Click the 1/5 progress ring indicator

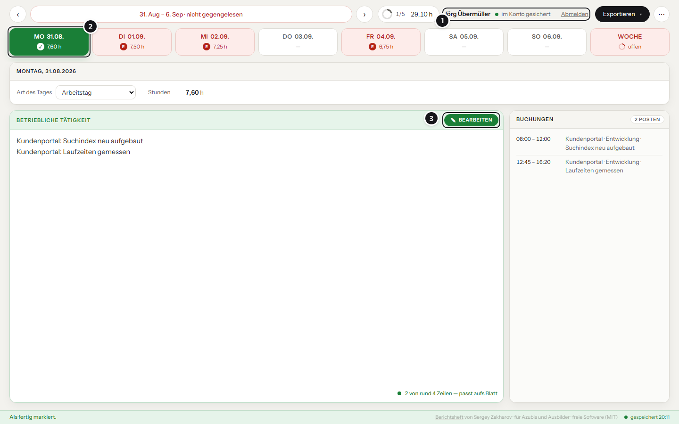tap(387, 14)
